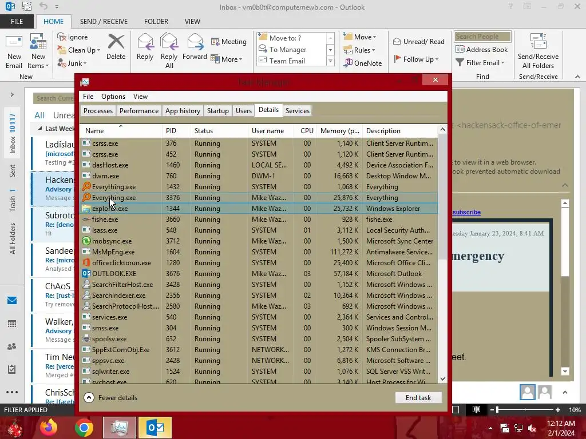The height and width of the screenshot is (439, 586).
Task: Choose the To Manager quick step
Action: (288, 49)
